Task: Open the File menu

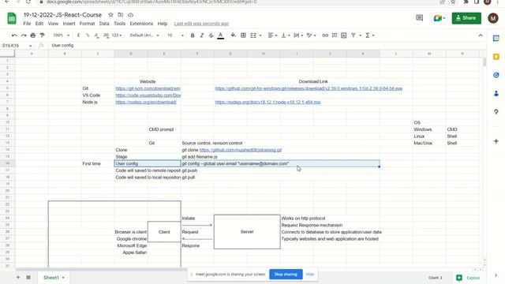Action: 27,24
